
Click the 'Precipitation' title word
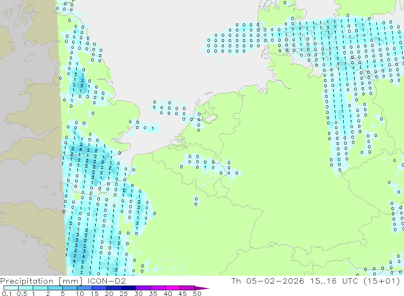click(27, 281)
